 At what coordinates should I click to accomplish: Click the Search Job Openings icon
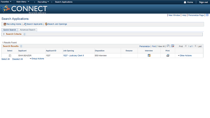click(46, 24)
